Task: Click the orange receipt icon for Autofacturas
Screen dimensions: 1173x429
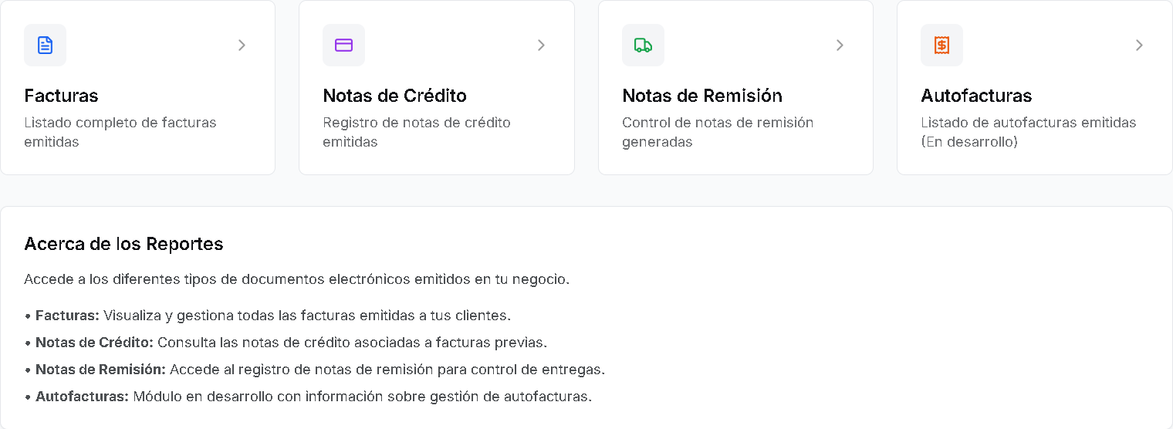Action: click(x=941, y=45)
